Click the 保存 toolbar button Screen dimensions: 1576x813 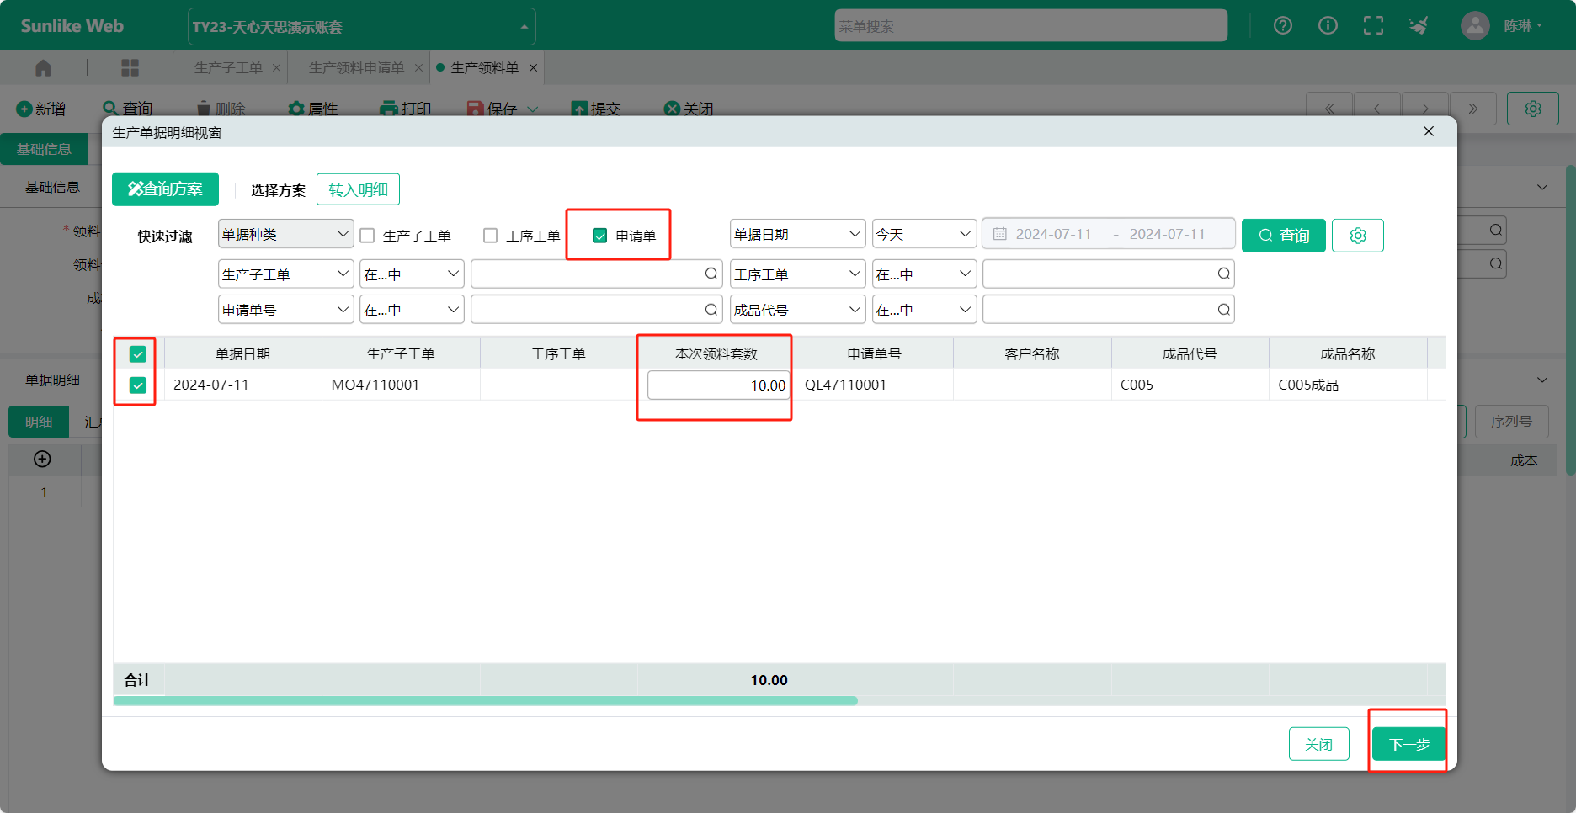click(x=493, y=109)
